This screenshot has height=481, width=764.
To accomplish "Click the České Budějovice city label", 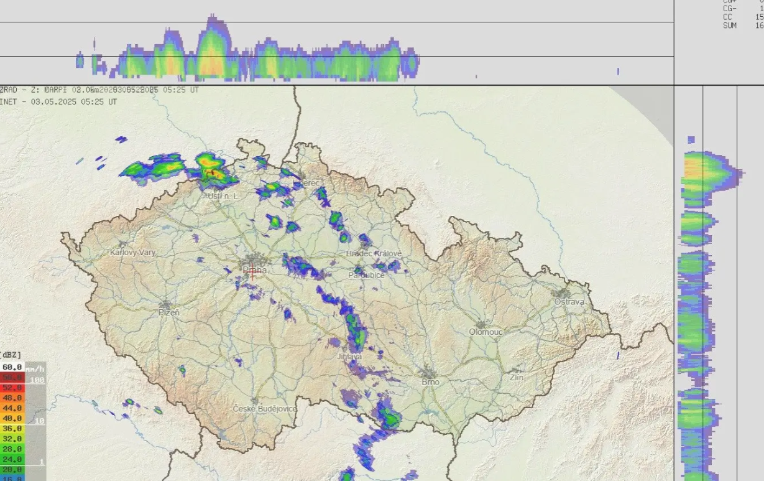I will click(265, 408).
